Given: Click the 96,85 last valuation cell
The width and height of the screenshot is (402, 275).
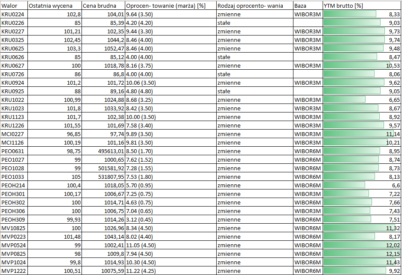Looking at the screenshot, I should 54,134.
